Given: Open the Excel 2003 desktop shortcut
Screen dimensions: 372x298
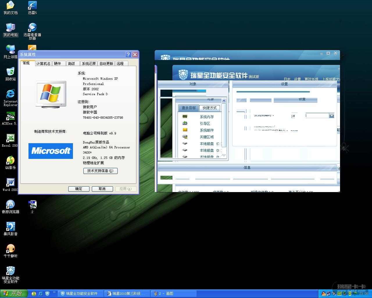Looking at the screenshot, I should (10, 140).
